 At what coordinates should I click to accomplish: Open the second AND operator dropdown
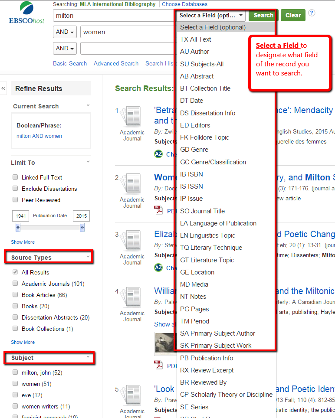[x=65, y=48]
